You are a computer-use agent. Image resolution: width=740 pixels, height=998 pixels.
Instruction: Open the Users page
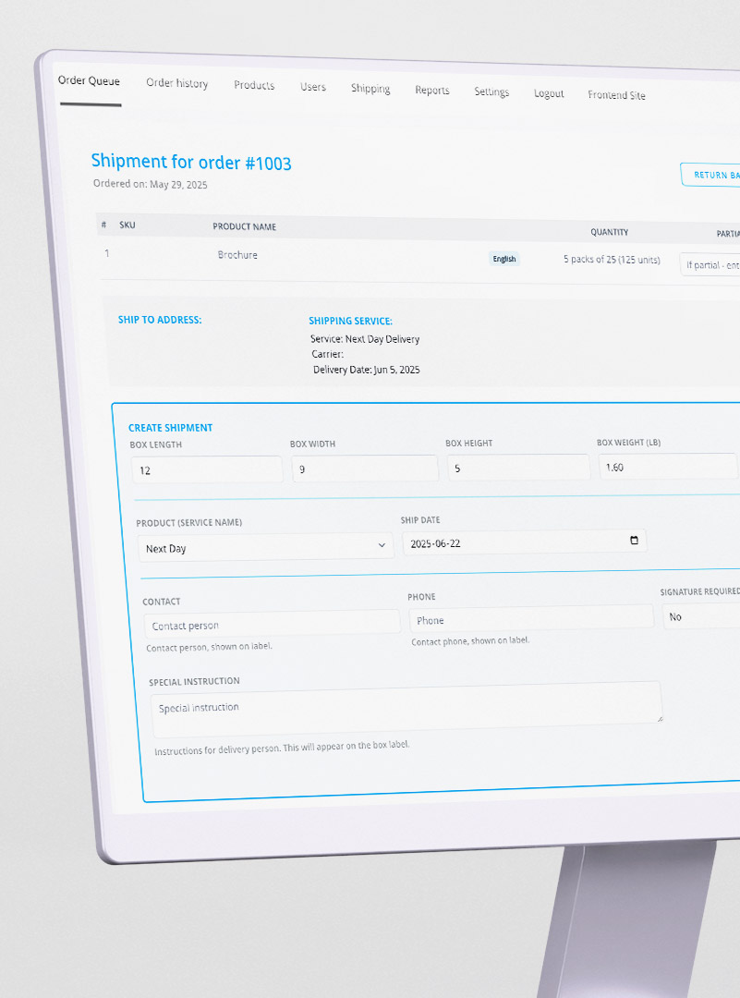click(x=313, y=87)
